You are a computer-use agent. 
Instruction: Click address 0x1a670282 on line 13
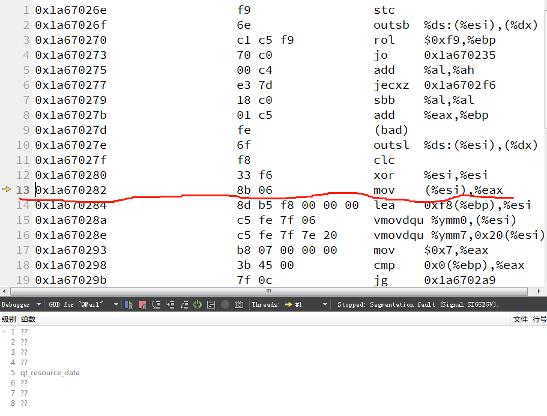click(x=71, y=190)
